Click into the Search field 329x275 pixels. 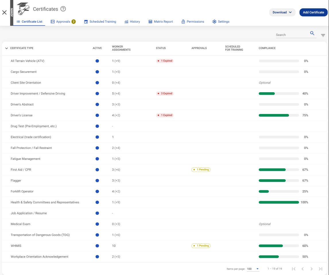click(x=291, y=35)
